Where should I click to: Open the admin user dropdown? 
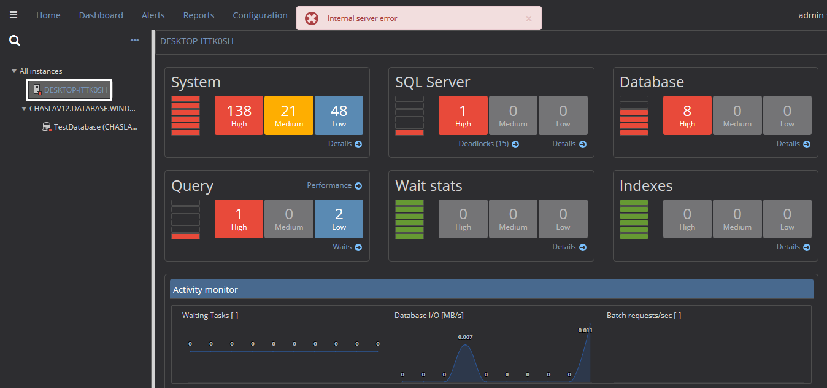pyautogui.click(x=812, y=15)
